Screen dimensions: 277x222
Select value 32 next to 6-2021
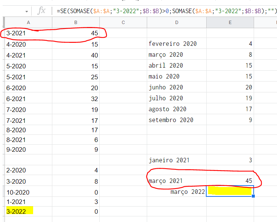click(76, 98)
